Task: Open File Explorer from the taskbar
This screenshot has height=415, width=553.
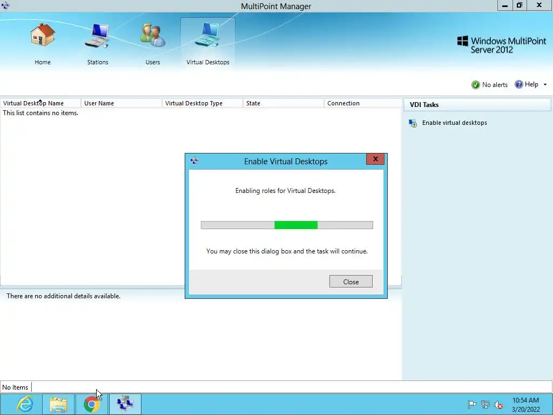Action: (x=58, y=404)
